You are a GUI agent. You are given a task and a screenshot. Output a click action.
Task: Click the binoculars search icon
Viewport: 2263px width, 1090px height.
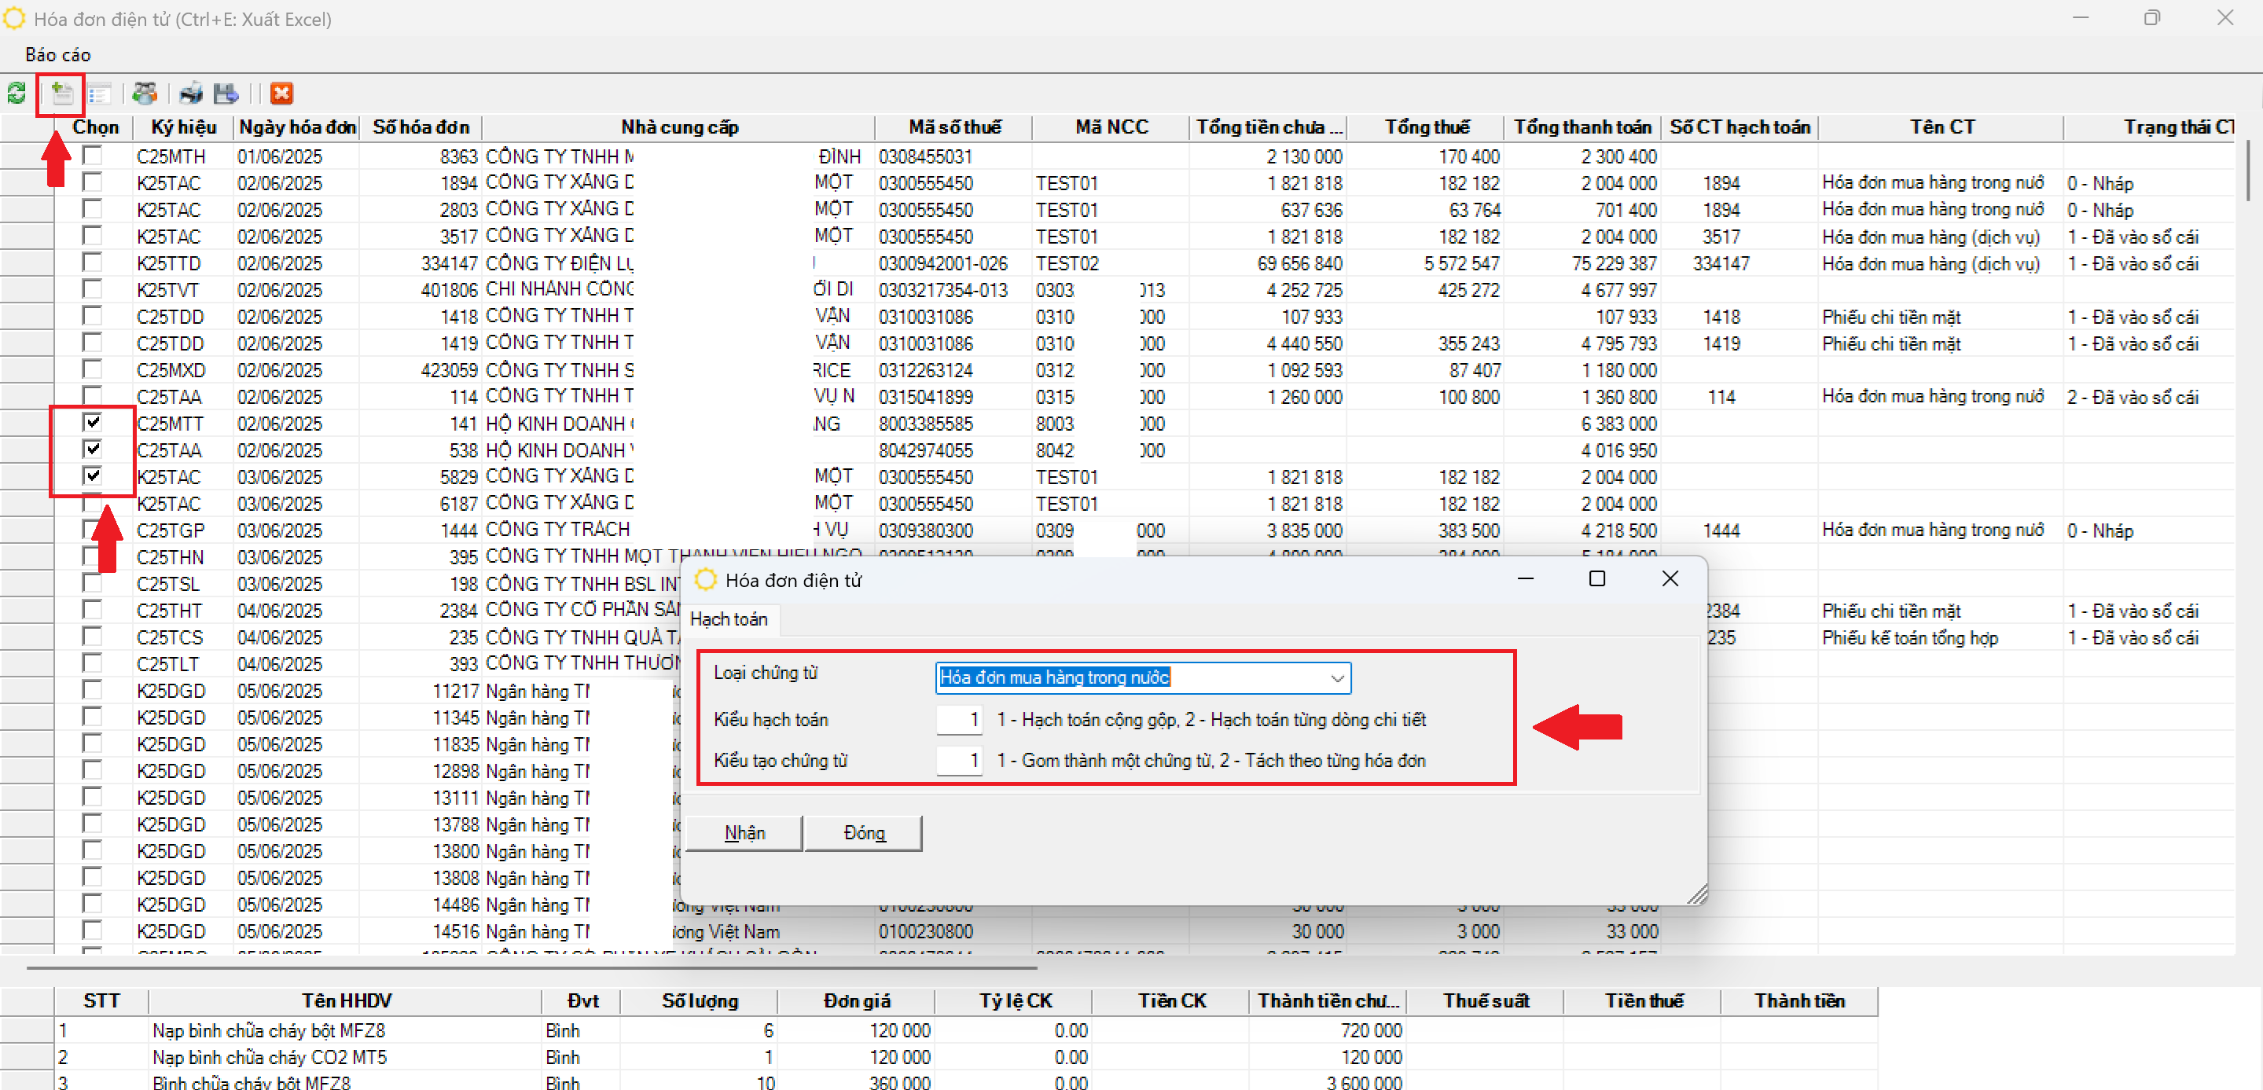coord(145,93)
